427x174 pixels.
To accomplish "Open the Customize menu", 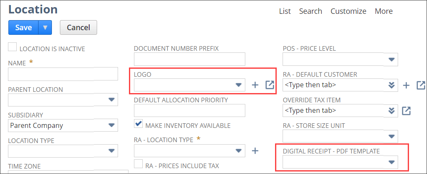I will (x=348, y=11).
